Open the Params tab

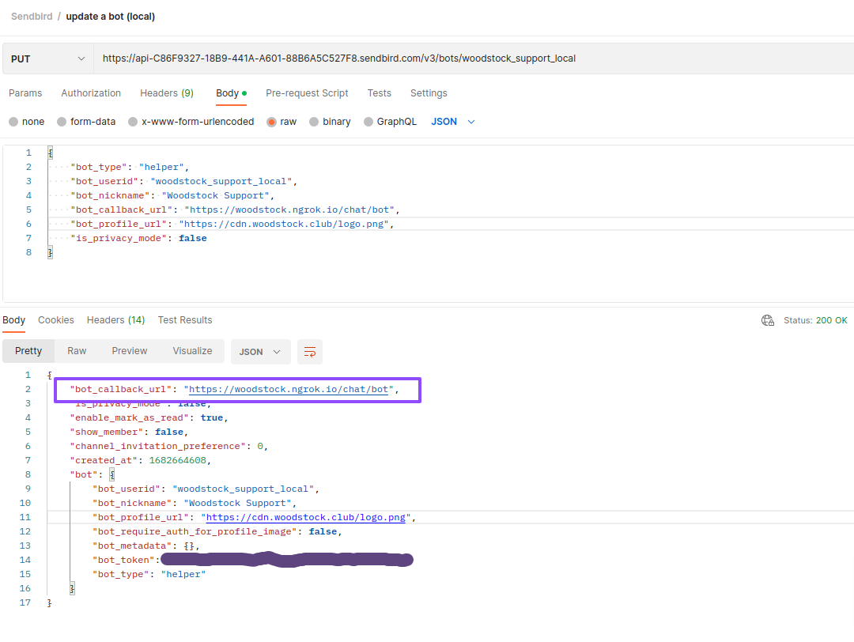point(25,93)
